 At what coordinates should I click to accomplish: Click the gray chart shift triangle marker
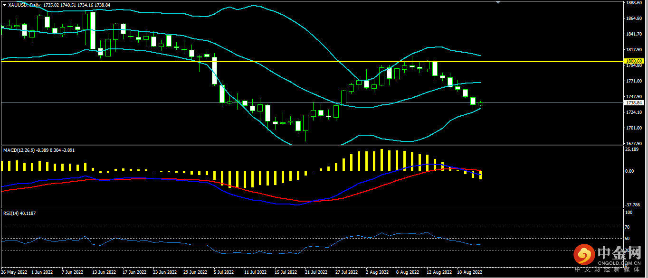(x=498, y=2)
